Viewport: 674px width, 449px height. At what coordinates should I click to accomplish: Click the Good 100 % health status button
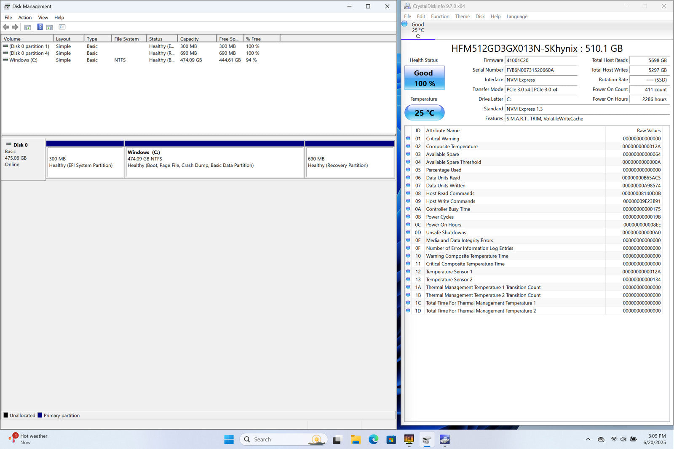(x=424, y=78)
